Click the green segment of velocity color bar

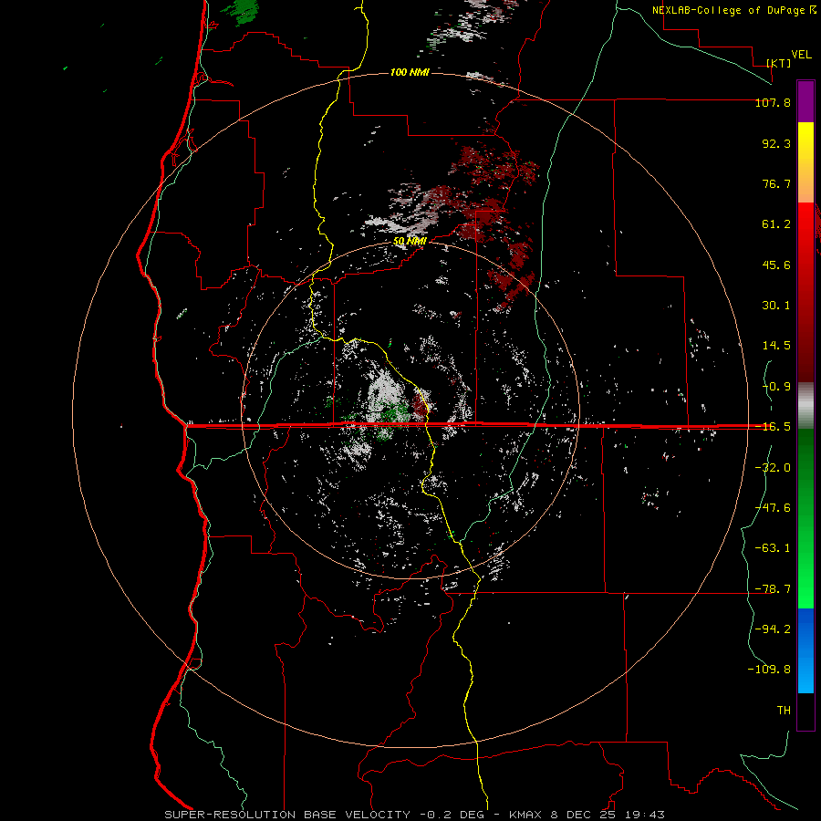point(805,518)
